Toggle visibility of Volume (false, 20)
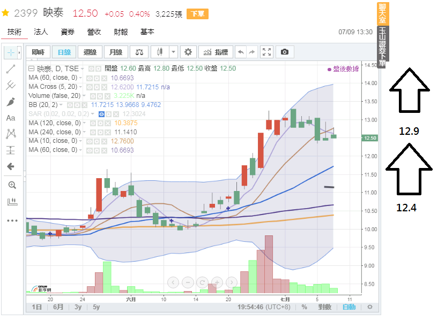Image resolution: width=445 pixels, height=321 pixels. 93,96
